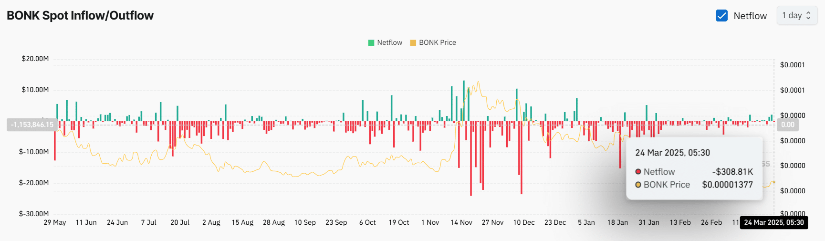Click the -$308.81K Netflow value in tooltip
The width and height of the screenshot is (825, 241).
732,172
